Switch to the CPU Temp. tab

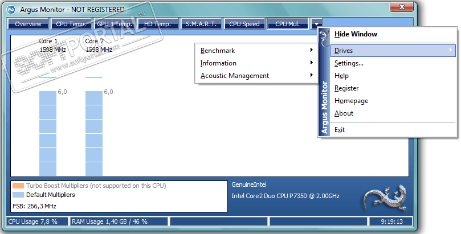[71, 24]
